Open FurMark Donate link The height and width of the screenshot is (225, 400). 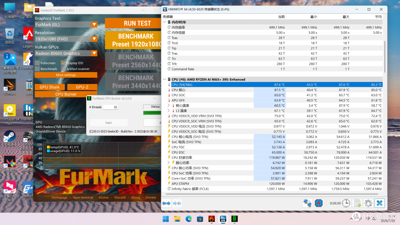[151, 198]
